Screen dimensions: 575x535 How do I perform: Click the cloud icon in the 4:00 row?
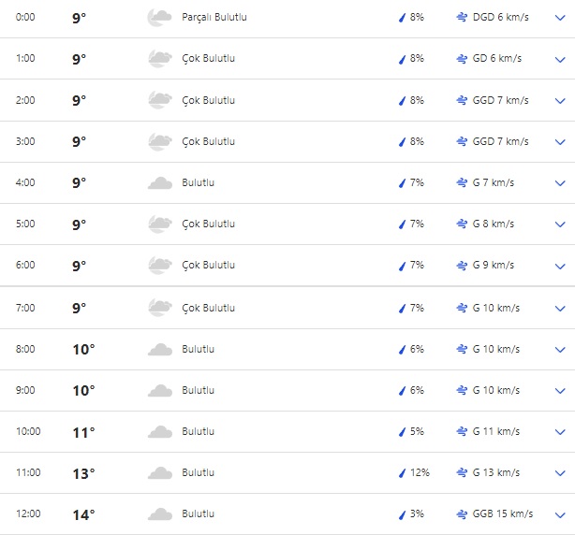[x=159, y=182]
